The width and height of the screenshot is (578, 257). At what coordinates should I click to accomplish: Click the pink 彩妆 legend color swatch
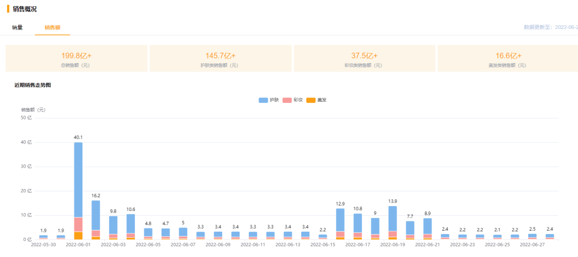coord(287,100)
